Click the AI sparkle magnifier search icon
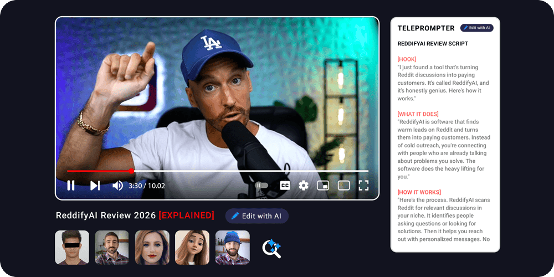The image size is (554, 277). tap(271, 248)
